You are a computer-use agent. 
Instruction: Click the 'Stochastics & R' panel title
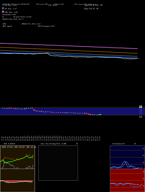click(x=118, y=144)
